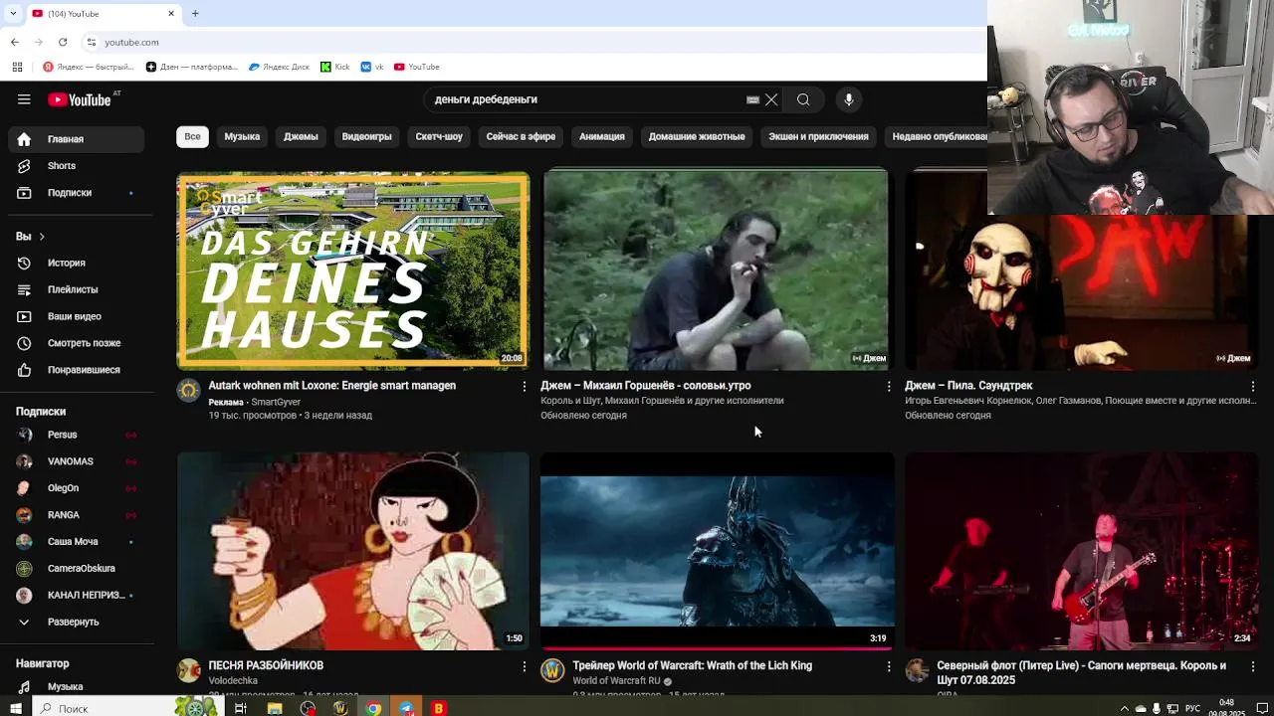
Task: Open Shorts in the sidebar
Action: click(76, 166)
